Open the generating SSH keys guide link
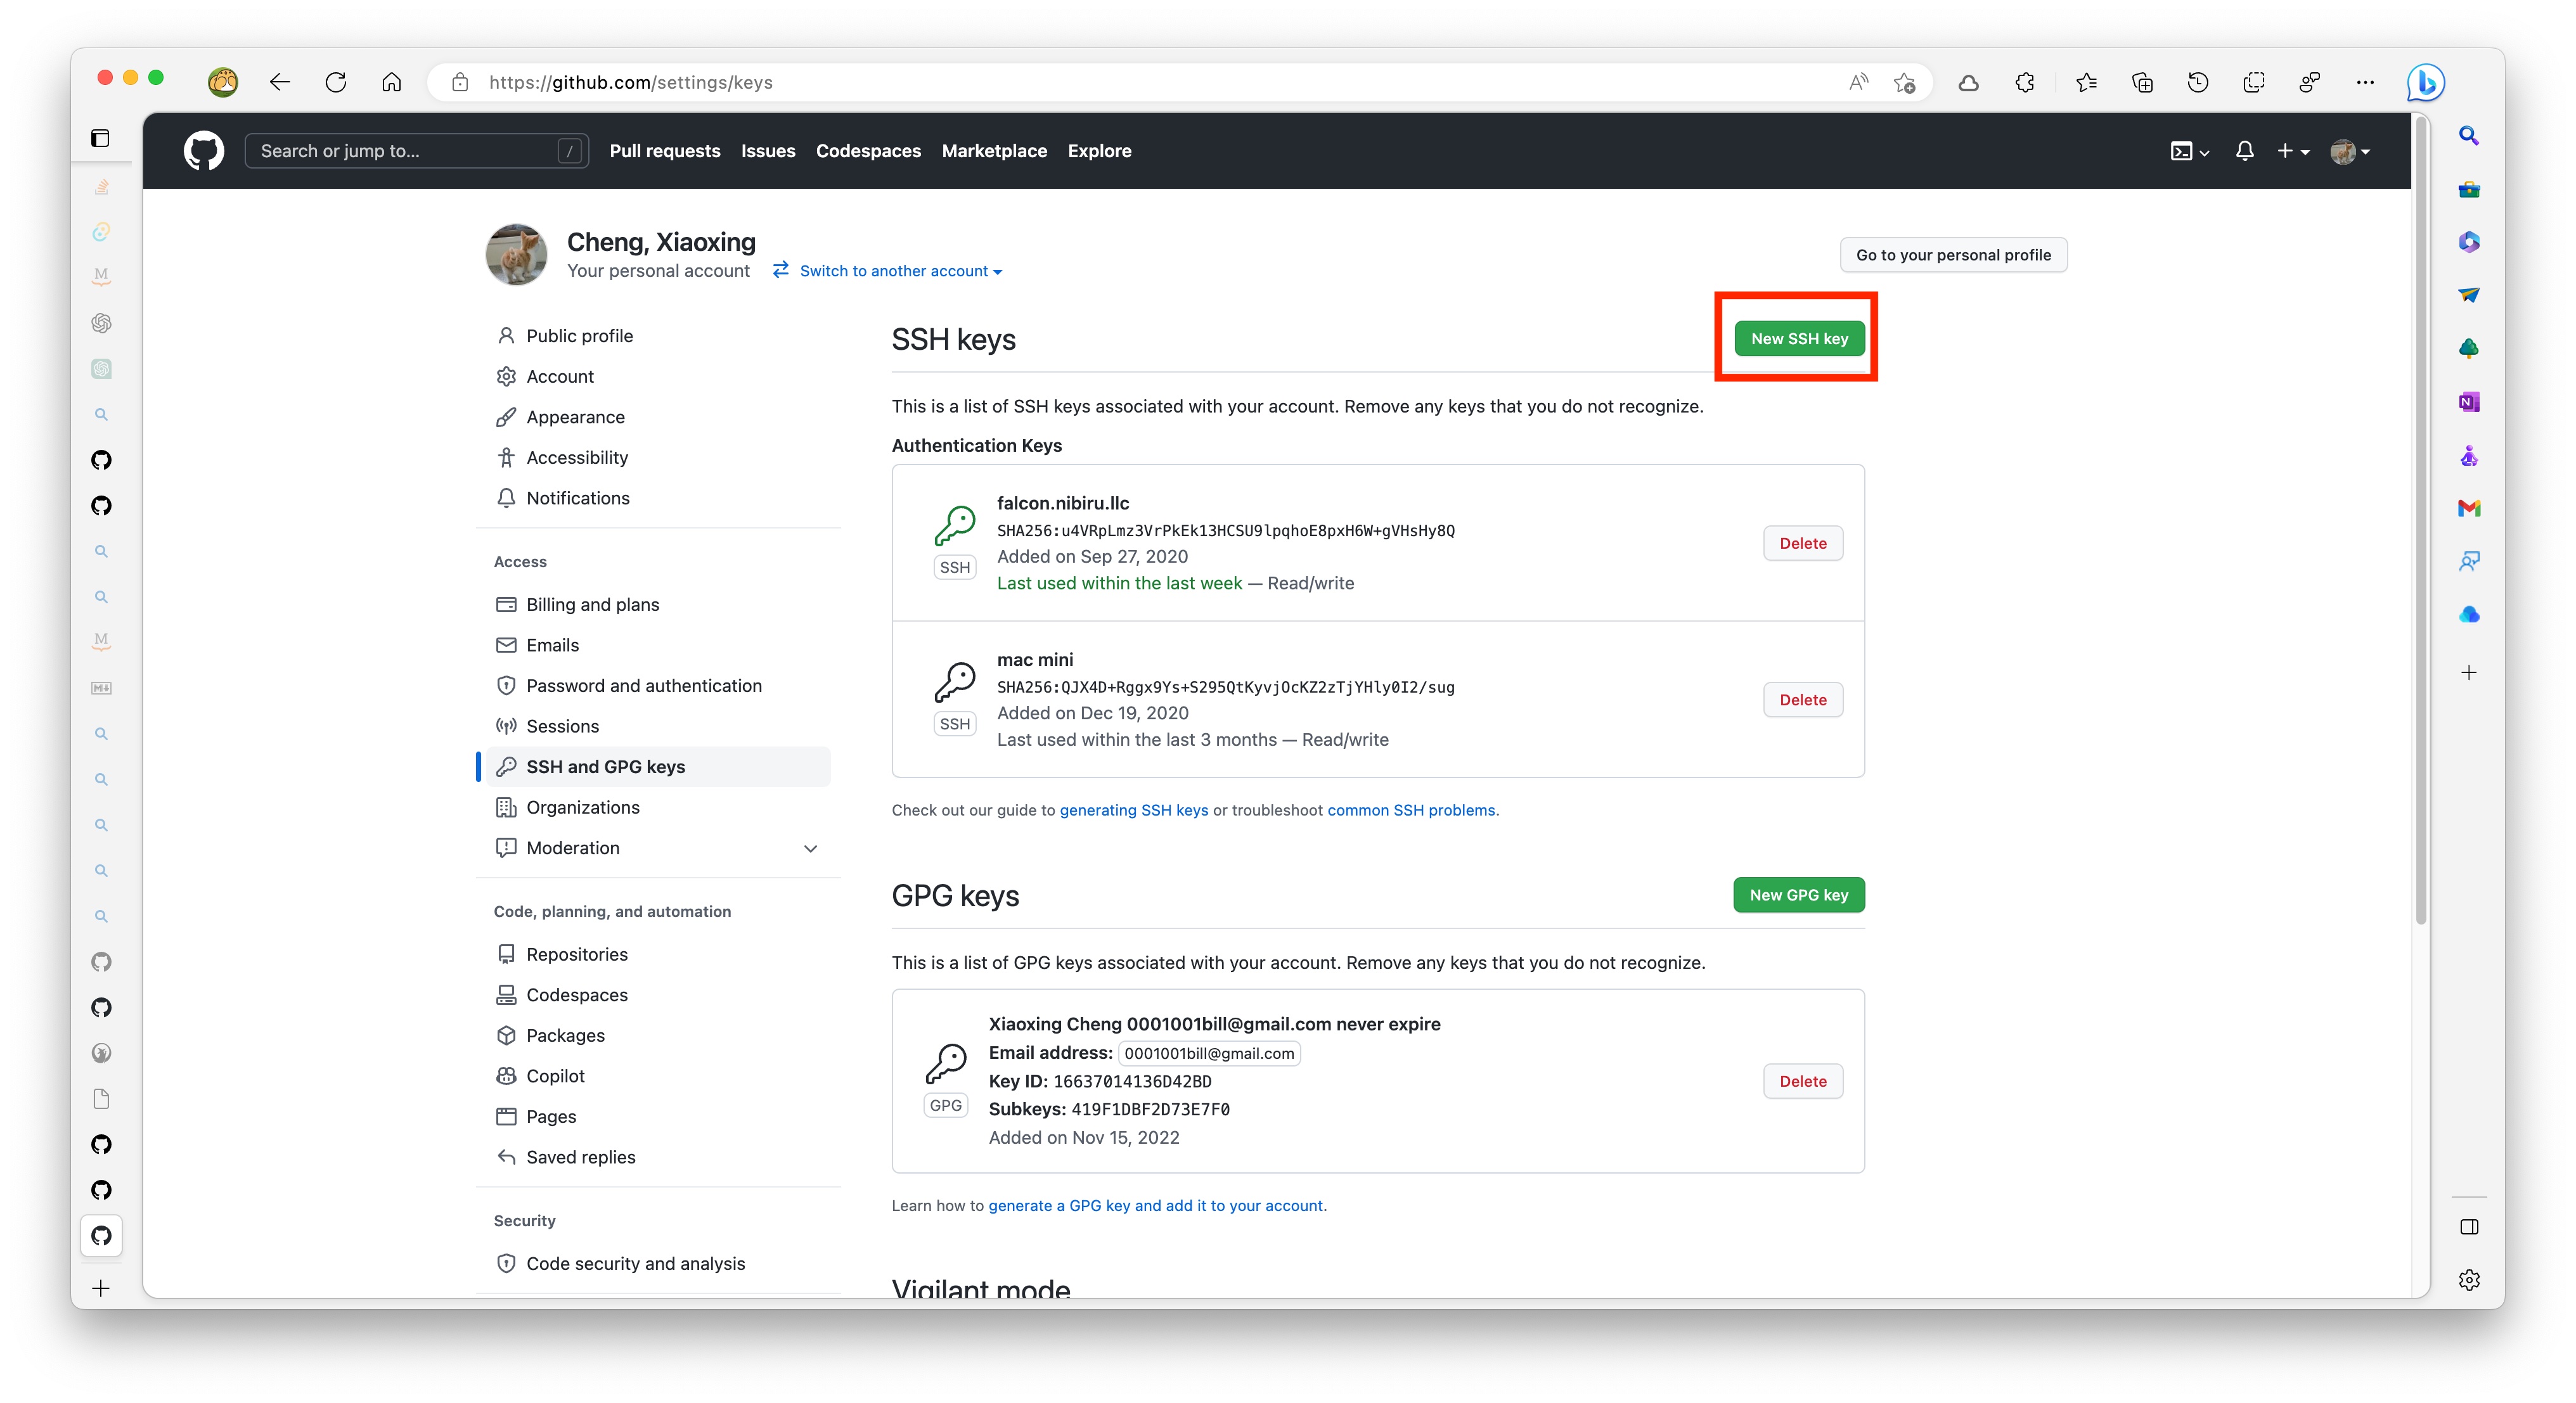Screen dimensions: 2576x1403 coord(1133,810)
